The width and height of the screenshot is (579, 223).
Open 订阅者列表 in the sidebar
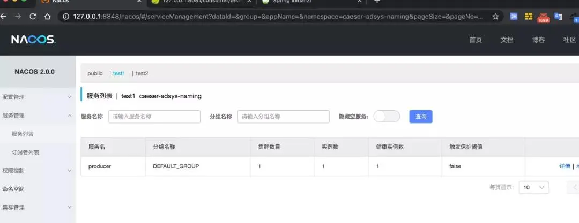[26, 152]
